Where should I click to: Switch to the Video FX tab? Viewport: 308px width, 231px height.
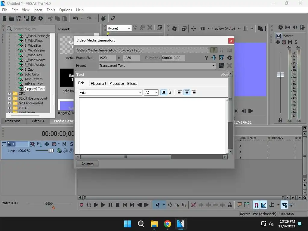38,121
